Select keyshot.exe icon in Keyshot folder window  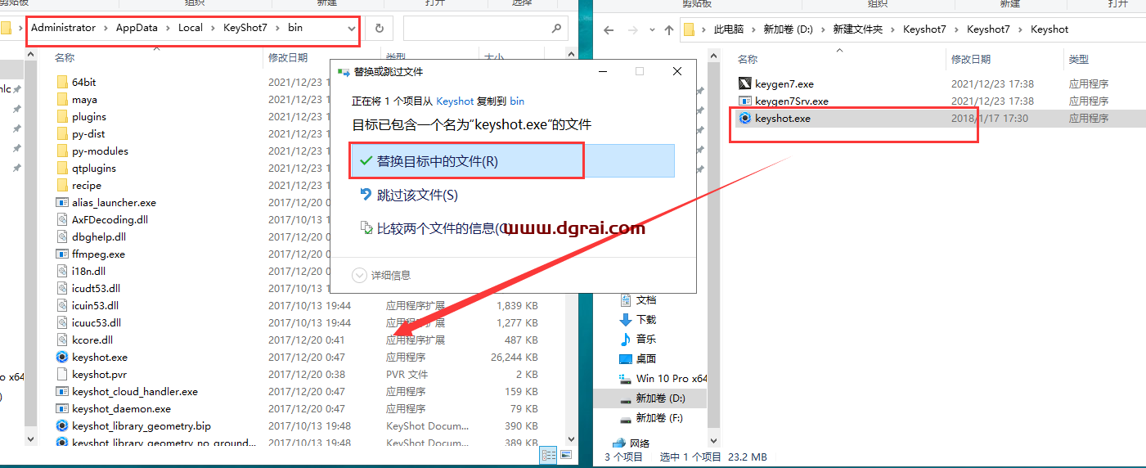point(744,118)
